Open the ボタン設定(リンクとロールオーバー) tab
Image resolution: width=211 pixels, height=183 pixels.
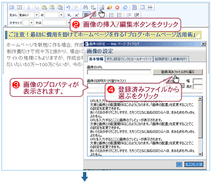click(x=129, y=59)
